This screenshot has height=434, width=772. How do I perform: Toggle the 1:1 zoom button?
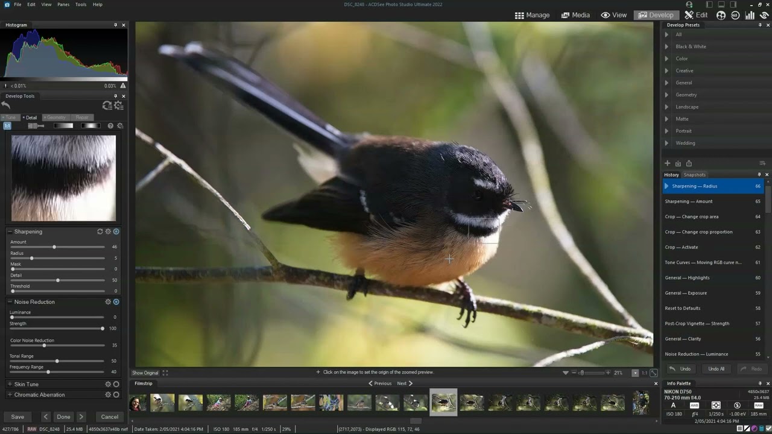coord(644,373)
